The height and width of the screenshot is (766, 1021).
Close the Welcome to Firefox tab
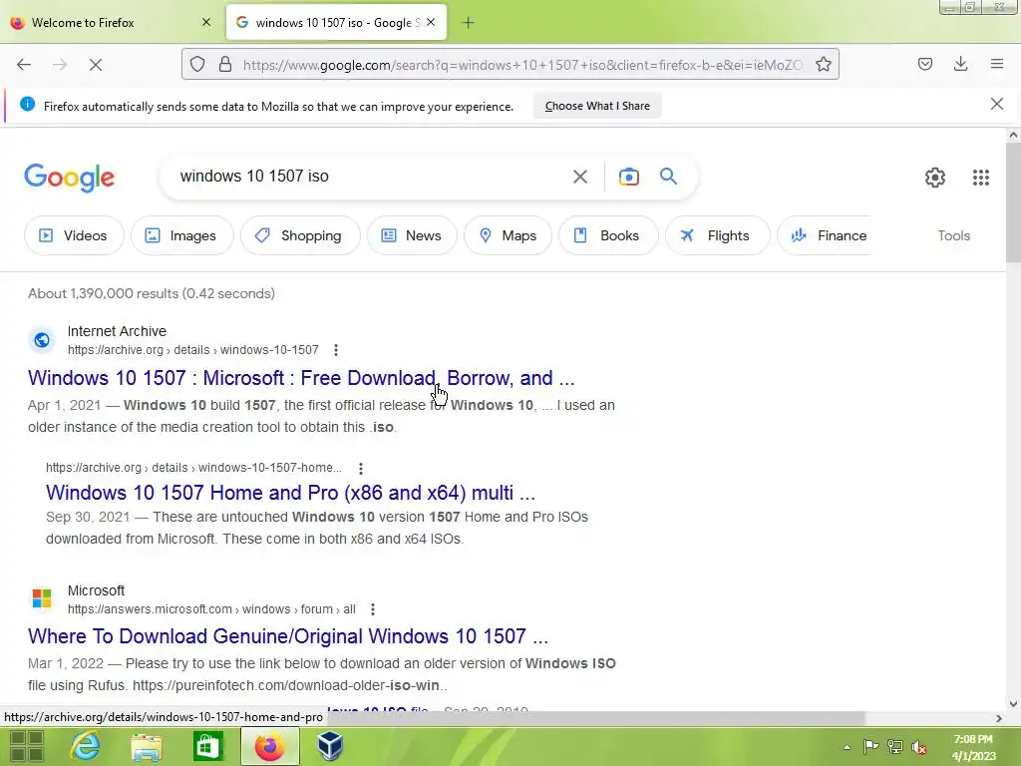pyautogui.click(x=206, y=22)
